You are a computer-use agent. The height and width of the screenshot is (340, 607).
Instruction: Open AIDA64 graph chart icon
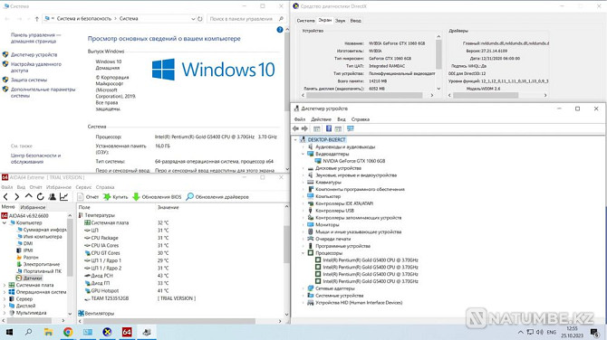64,196
